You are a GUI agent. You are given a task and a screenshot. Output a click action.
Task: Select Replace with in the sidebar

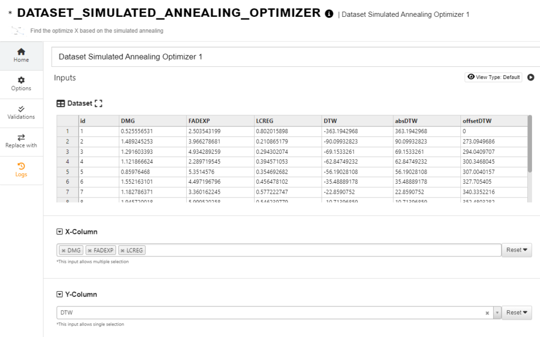(21, 141)
